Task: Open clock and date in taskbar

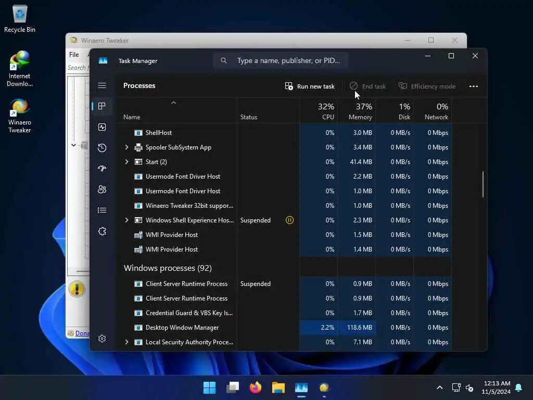Action: 496,387
